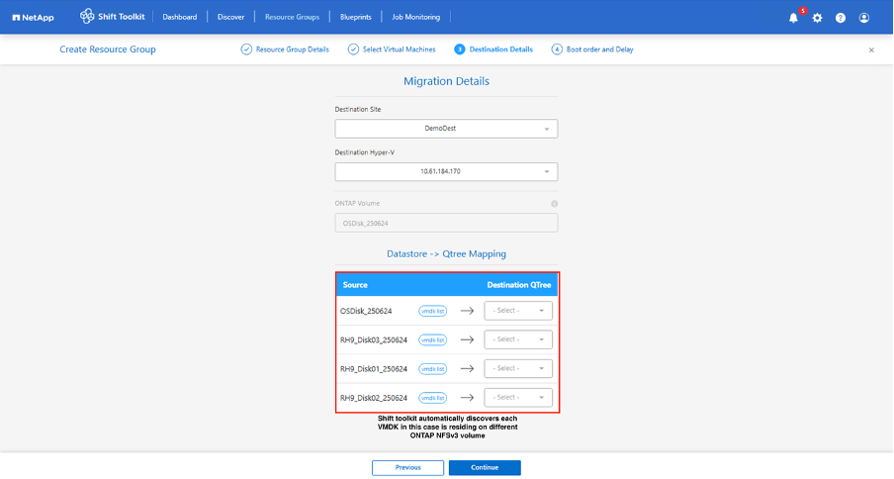Viewport: 894px width, 479px height.
Task: Open the user profile icon
Action: tap(864, 18)
